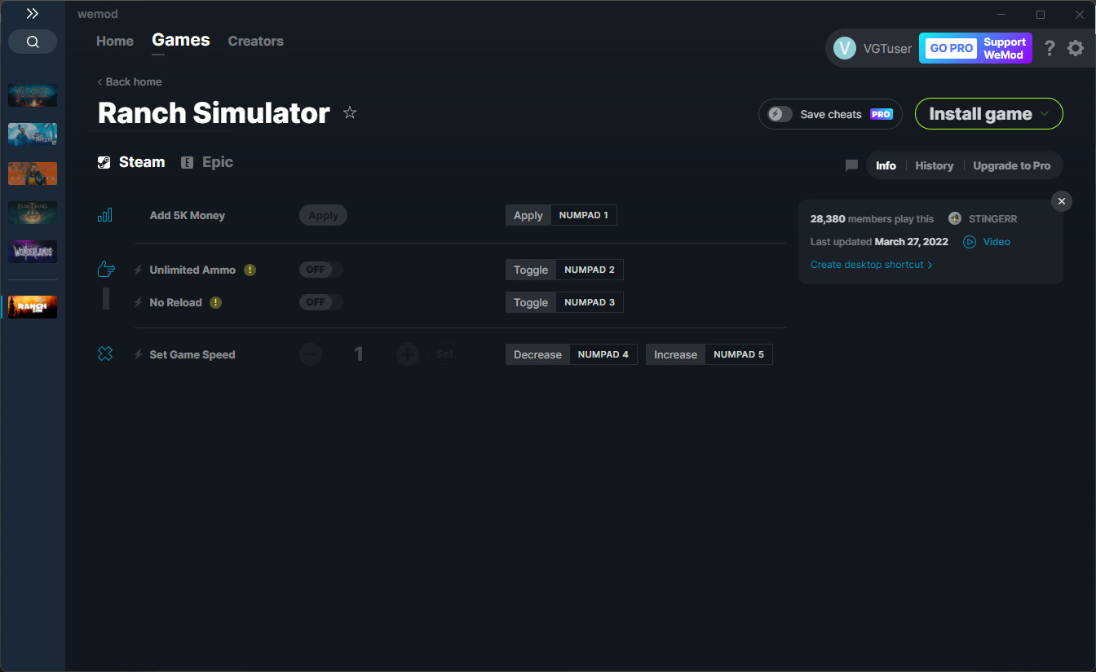Click the Toggle hotkey label for NUMPAD 3

click(x=531, y=302)
